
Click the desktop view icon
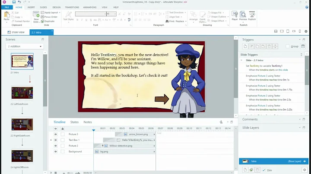(276, 31)
